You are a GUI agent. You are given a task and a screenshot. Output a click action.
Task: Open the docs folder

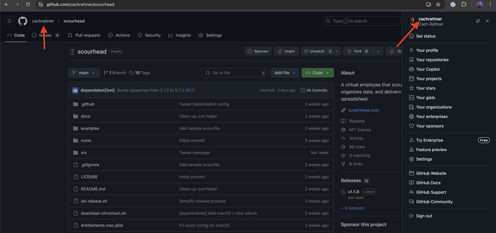pos(85,116)
